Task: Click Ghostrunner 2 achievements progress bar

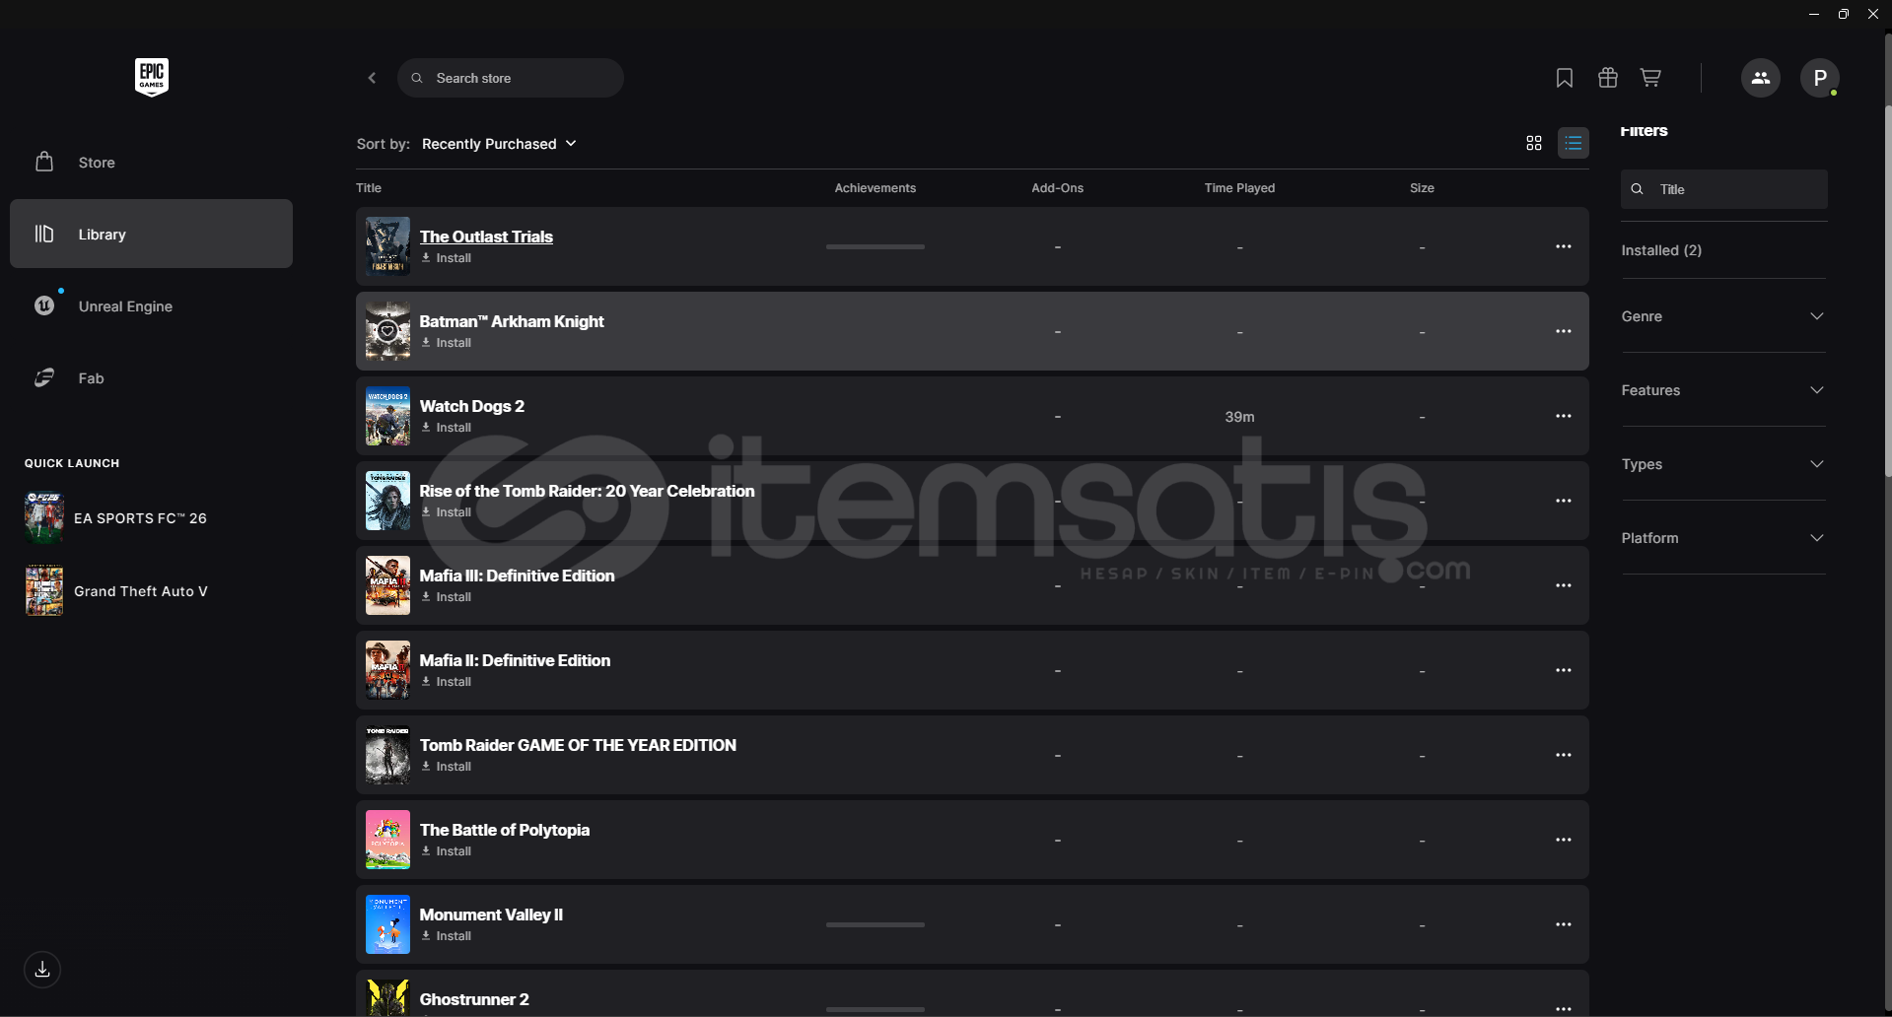Action: pos(876,1009)
